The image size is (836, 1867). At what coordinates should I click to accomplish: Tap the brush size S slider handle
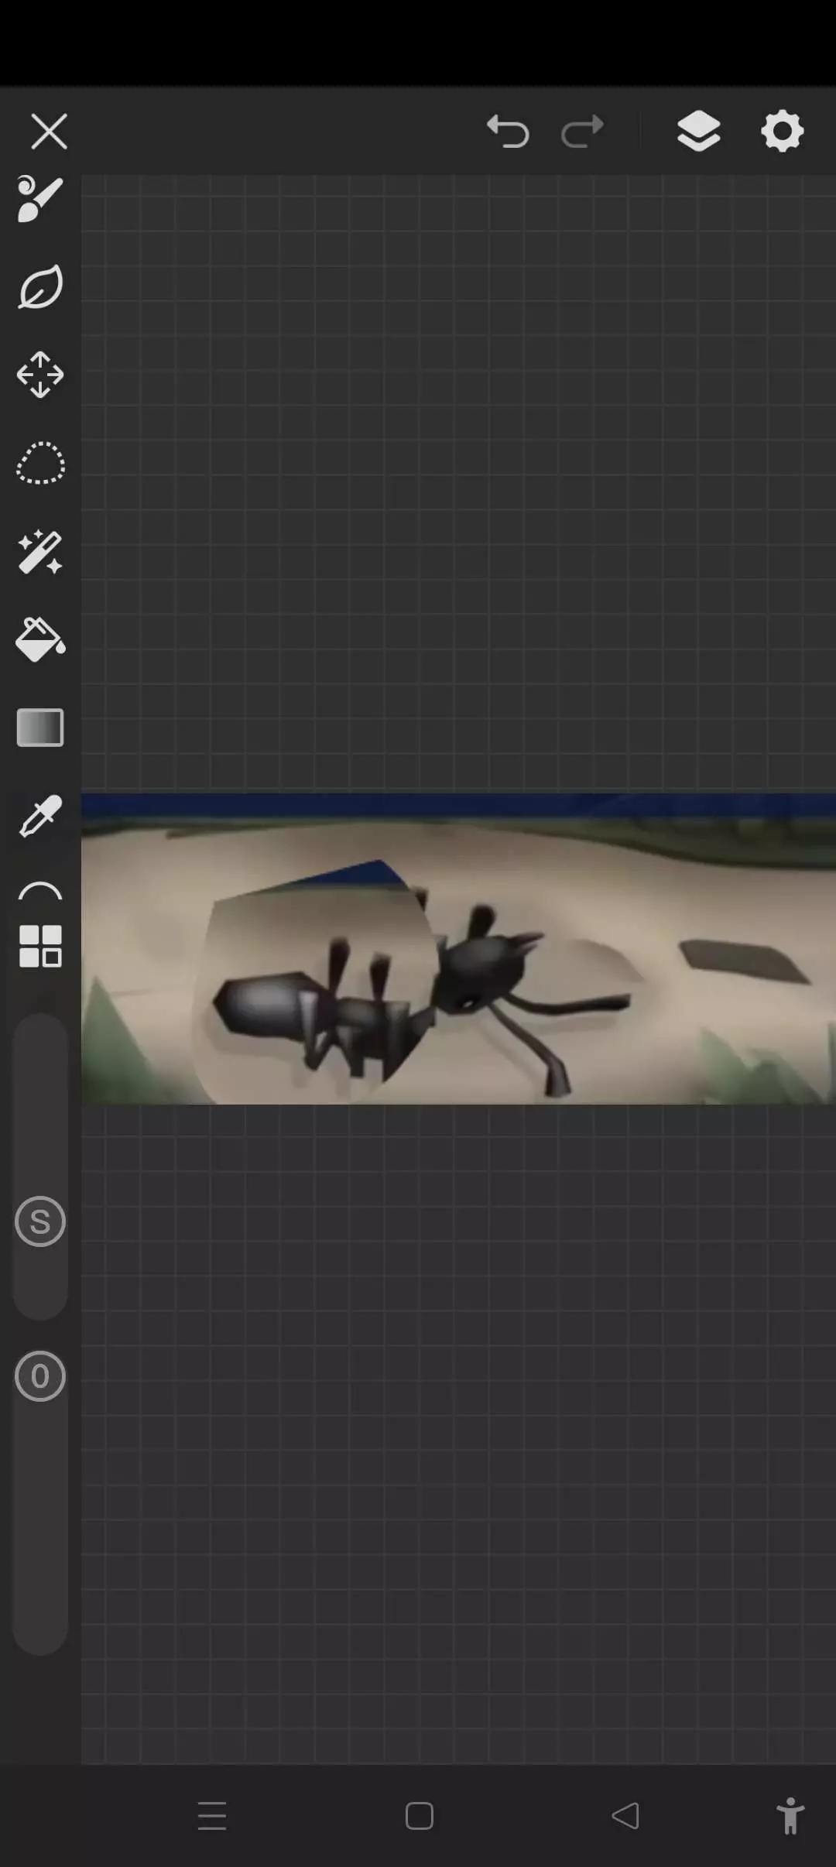tap(40, 1221)
